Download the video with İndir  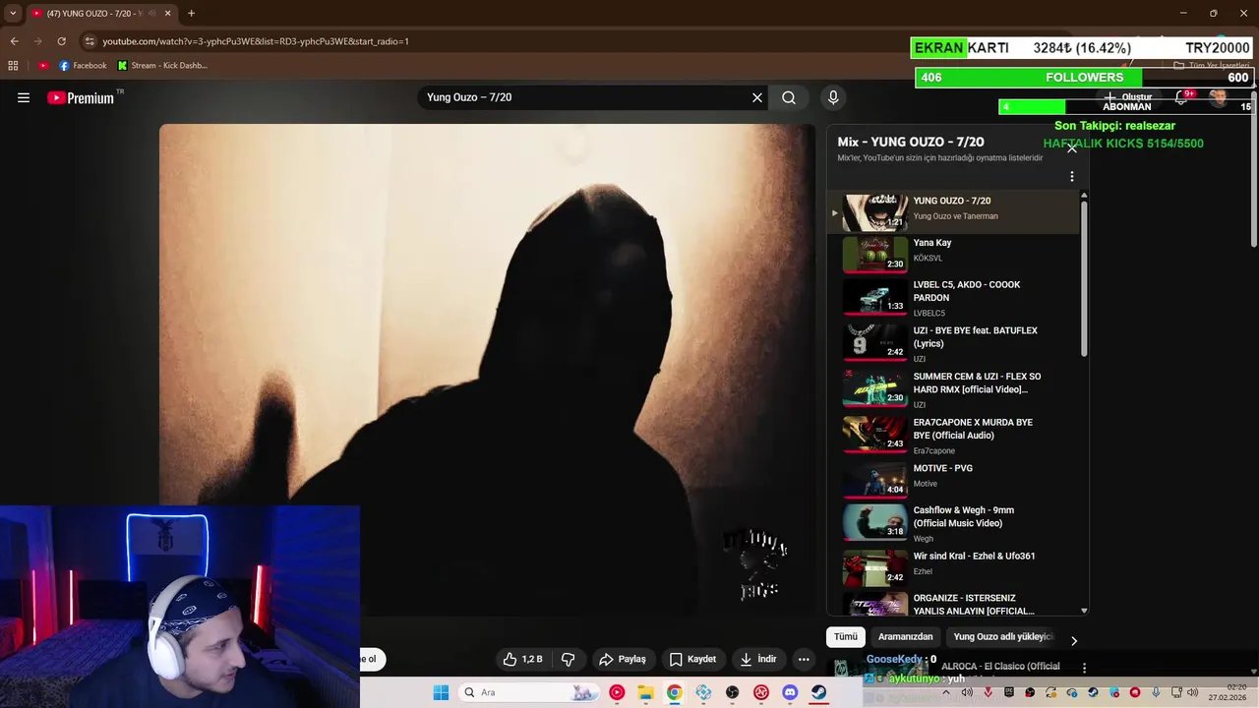[x=758, y=659]
